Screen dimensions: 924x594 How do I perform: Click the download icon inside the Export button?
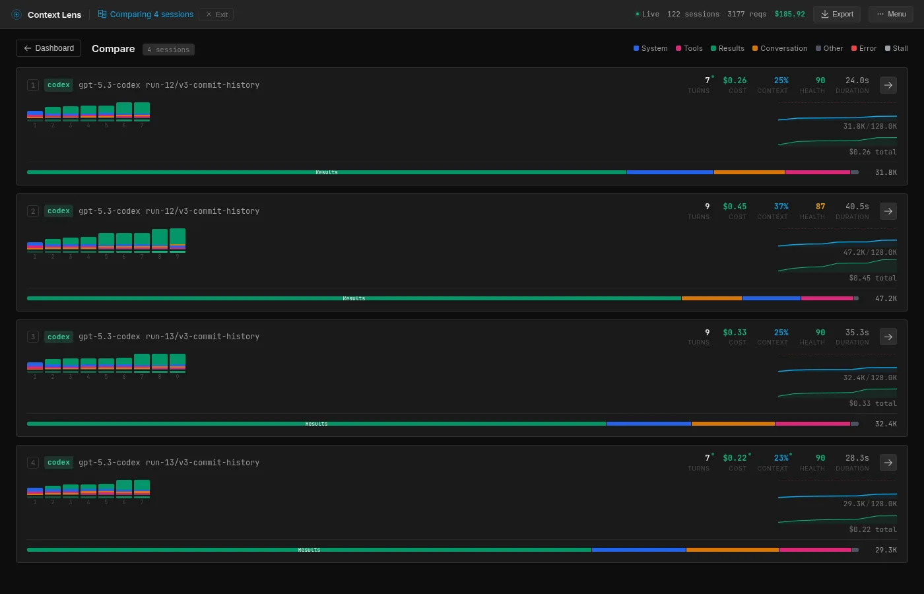click(x=824, y=14)
